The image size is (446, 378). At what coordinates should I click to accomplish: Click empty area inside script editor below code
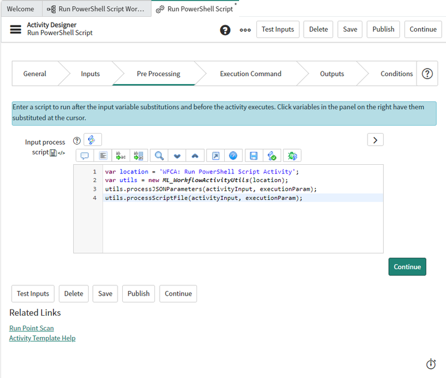pos(243,228)
